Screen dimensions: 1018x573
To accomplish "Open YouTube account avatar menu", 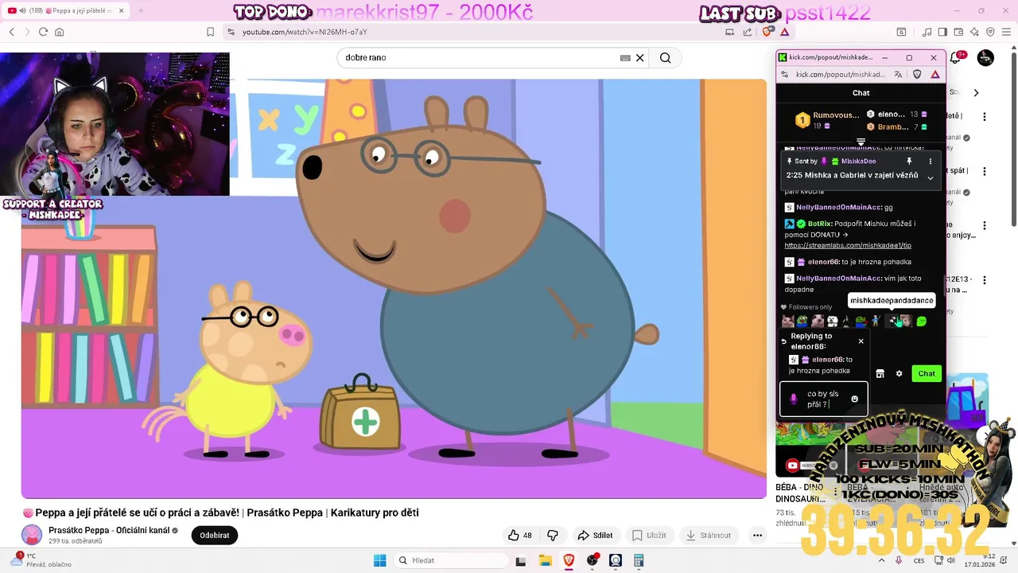I will click(985, 57).
